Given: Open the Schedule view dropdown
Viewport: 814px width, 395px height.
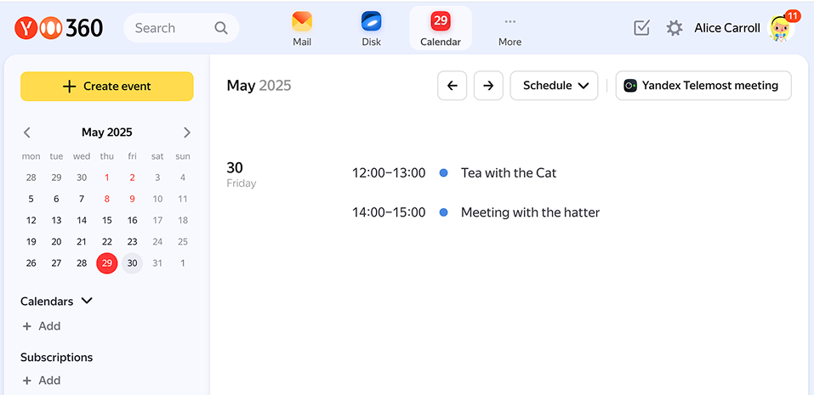Looking at the screenshot, I should [x=555, y=86].
